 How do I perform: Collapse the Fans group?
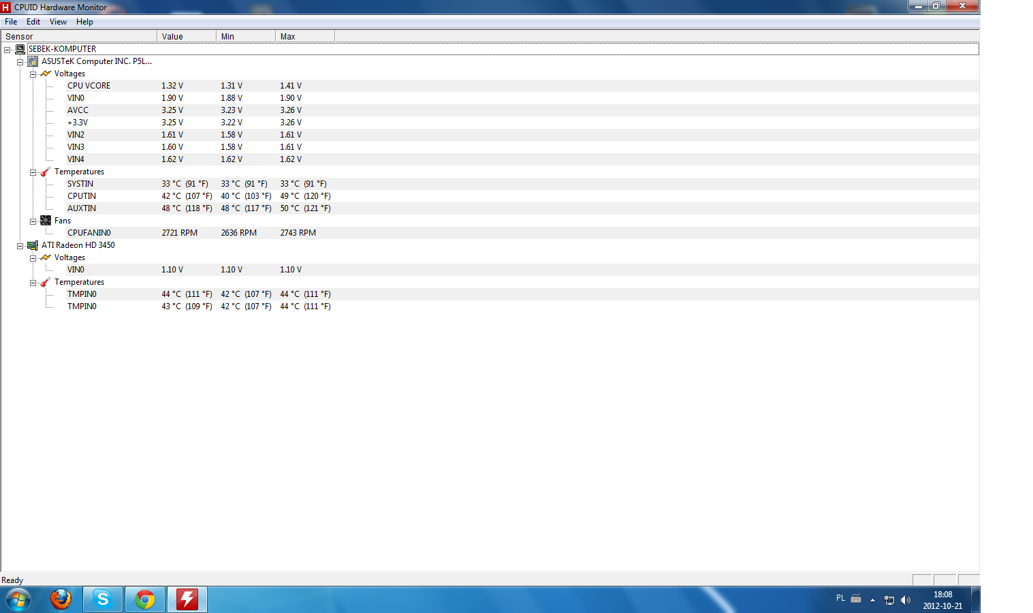coord(33,221)
